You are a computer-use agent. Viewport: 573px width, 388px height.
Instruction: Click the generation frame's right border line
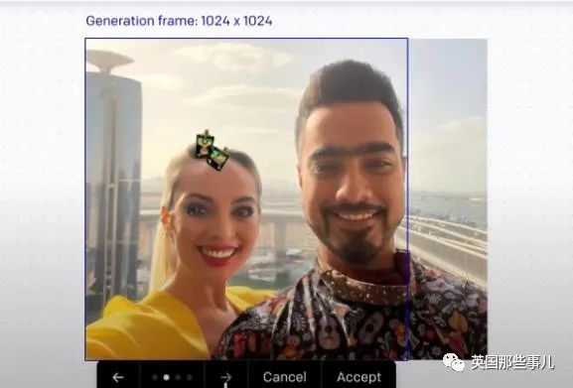pyautogui.click(x=408, y=198)
